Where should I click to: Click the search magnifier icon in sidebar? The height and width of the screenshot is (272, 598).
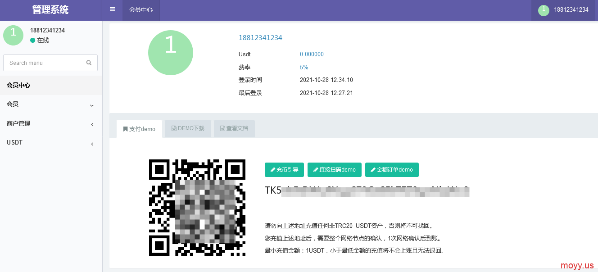[89, 63]
